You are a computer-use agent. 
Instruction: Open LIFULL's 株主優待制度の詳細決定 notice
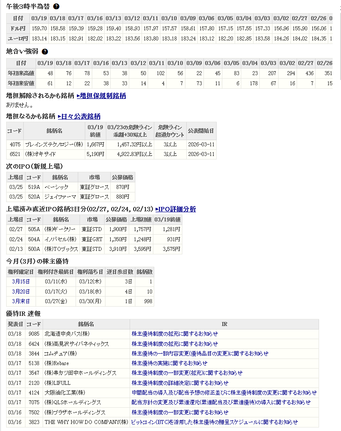click(180, 383)
